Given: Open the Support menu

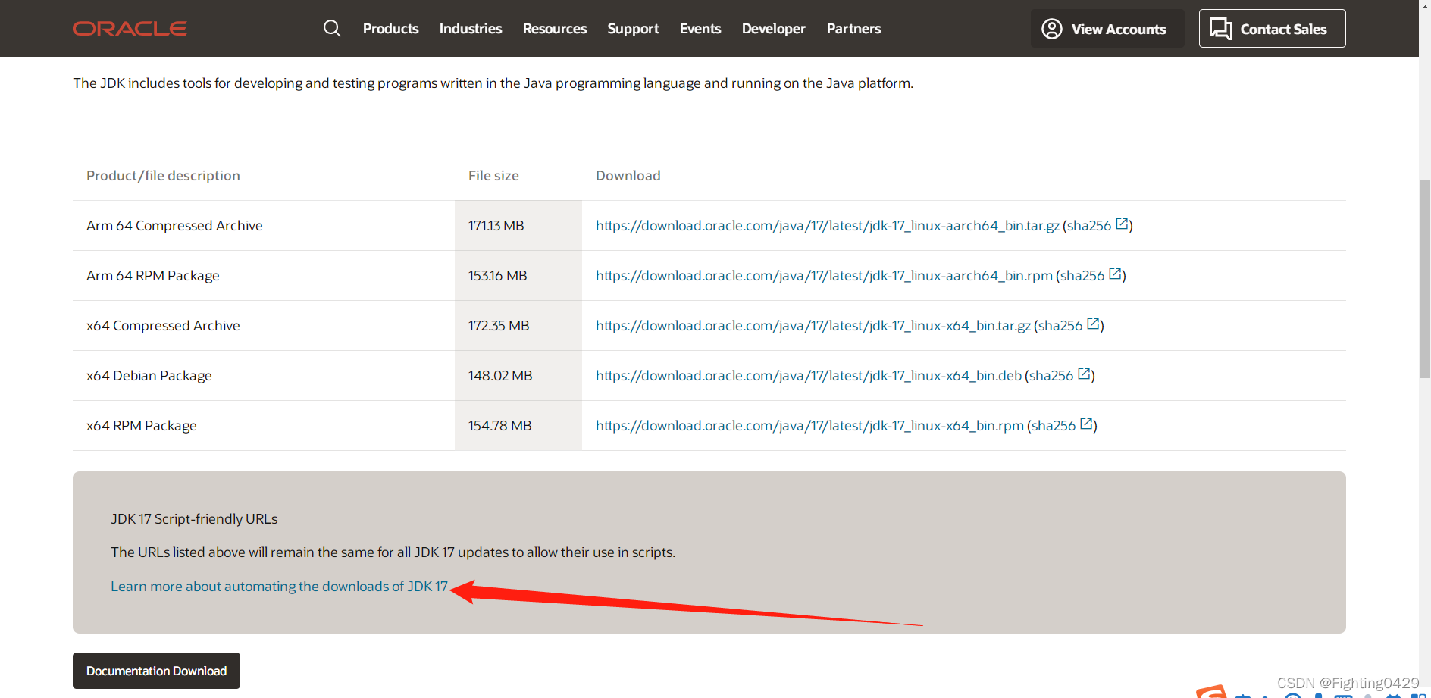Looking at the screenshot, I should coord(633,29).
